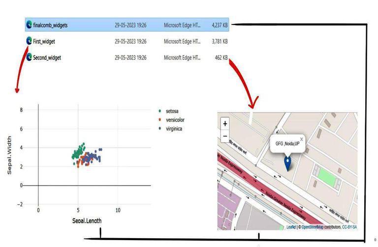Toggle the versicolor legend entry
Viewport: 378px width, 247px height.
(x=171, y=120)
